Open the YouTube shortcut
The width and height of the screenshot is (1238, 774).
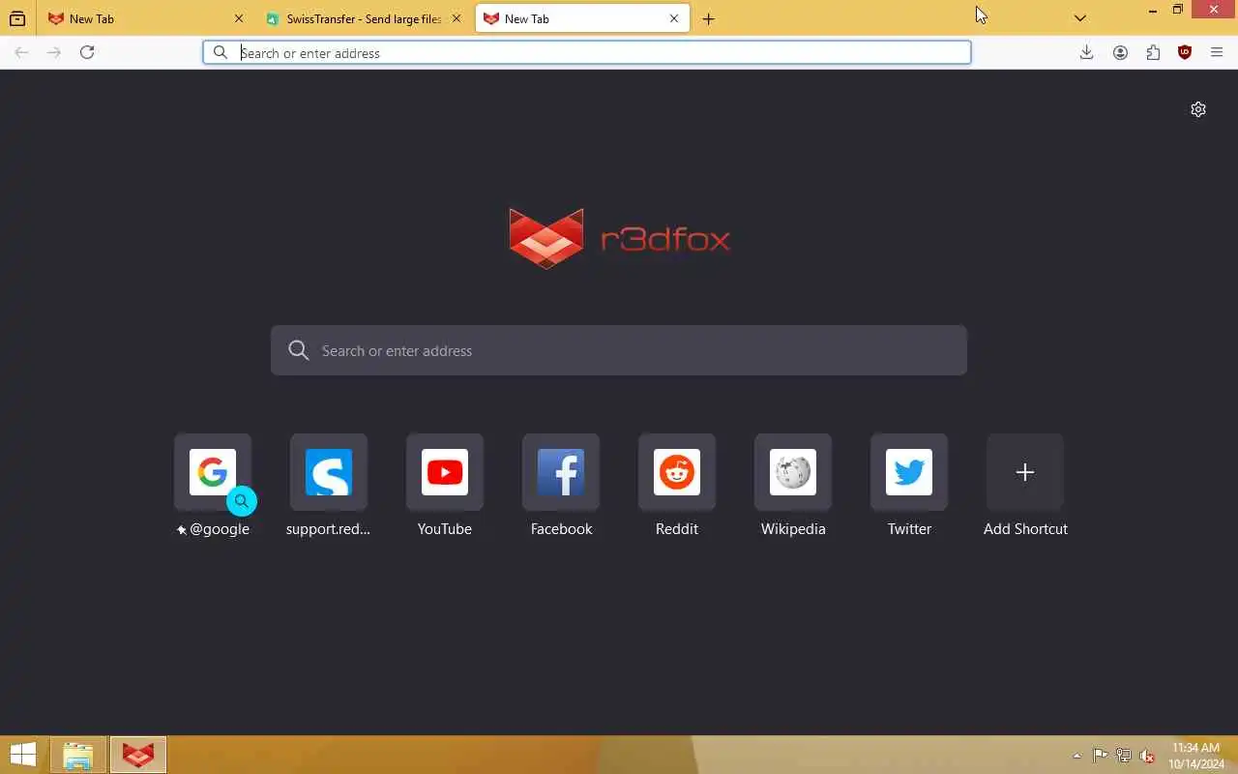click(x=445, y=486)
